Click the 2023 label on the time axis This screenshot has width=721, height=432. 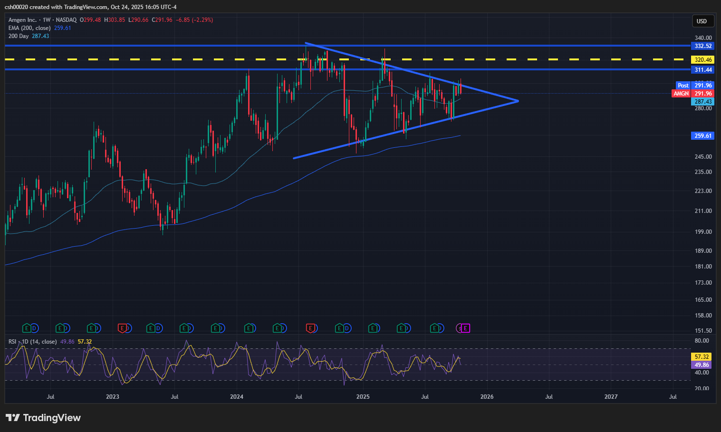pyautogui.click(x=113, y=396)
